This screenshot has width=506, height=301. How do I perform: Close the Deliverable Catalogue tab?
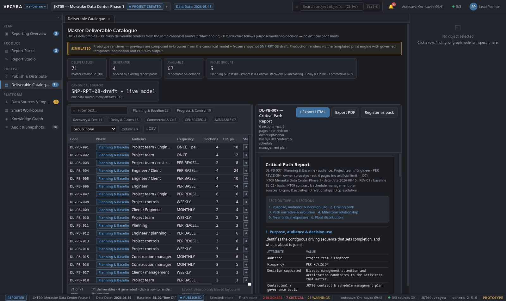point(109,19)
